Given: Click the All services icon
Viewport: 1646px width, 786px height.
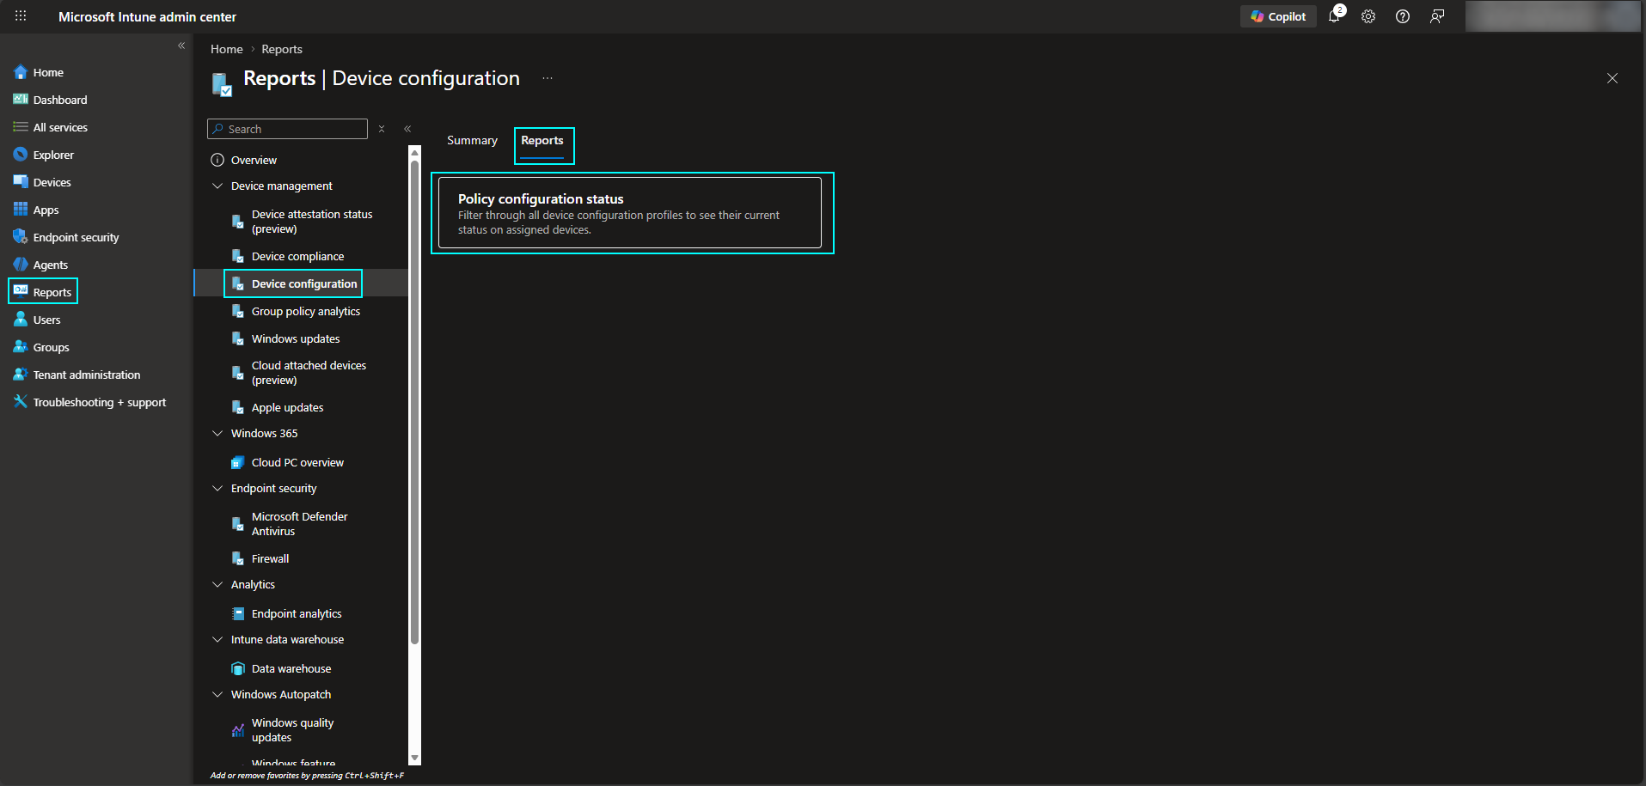Looking at the screenshot, I should point(21,127).
